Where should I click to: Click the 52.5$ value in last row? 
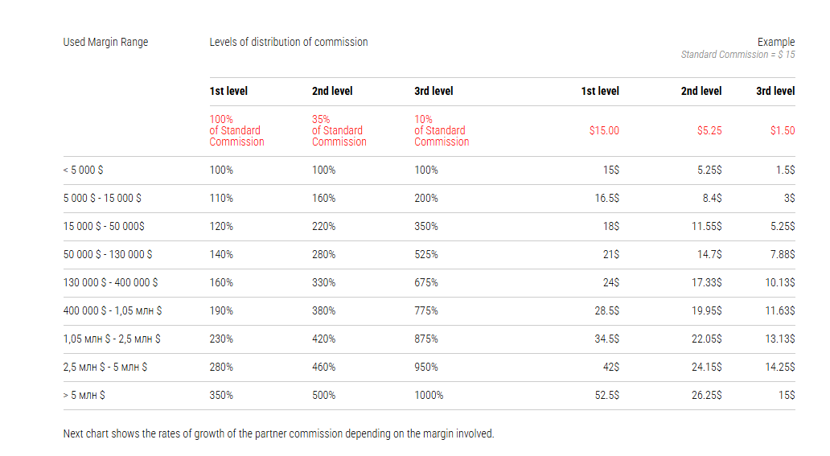[x=606, y=396]
